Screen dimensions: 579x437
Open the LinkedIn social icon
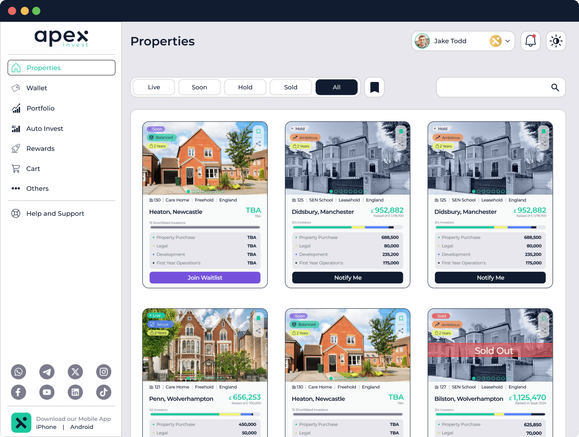coord(75,392)
